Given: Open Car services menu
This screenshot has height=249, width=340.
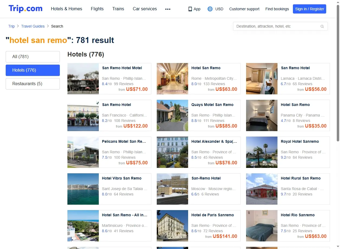Looking at the screenshot, I should click(x=145, y=9).
